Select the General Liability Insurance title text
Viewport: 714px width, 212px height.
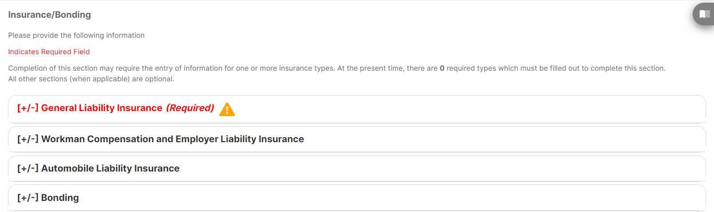[102, 108]
